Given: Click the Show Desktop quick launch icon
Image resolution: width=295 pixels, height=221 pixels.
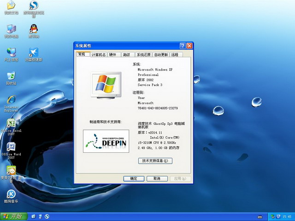Looking at the screenshot, I should [40, 216].
